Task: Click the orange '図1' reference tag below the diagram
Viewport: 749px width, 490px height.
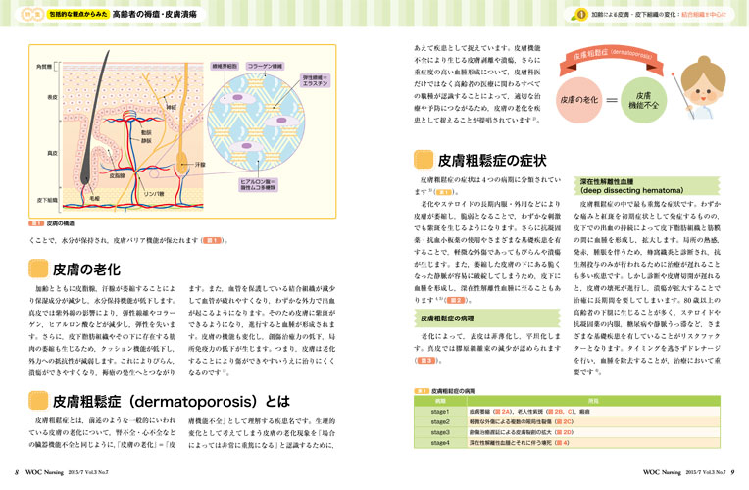Action: coord(212,240)
